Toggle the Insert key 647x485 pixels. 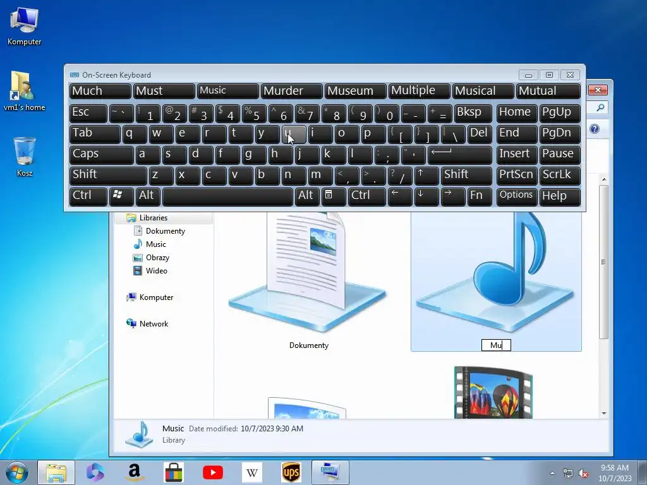[x=517, y=155]
